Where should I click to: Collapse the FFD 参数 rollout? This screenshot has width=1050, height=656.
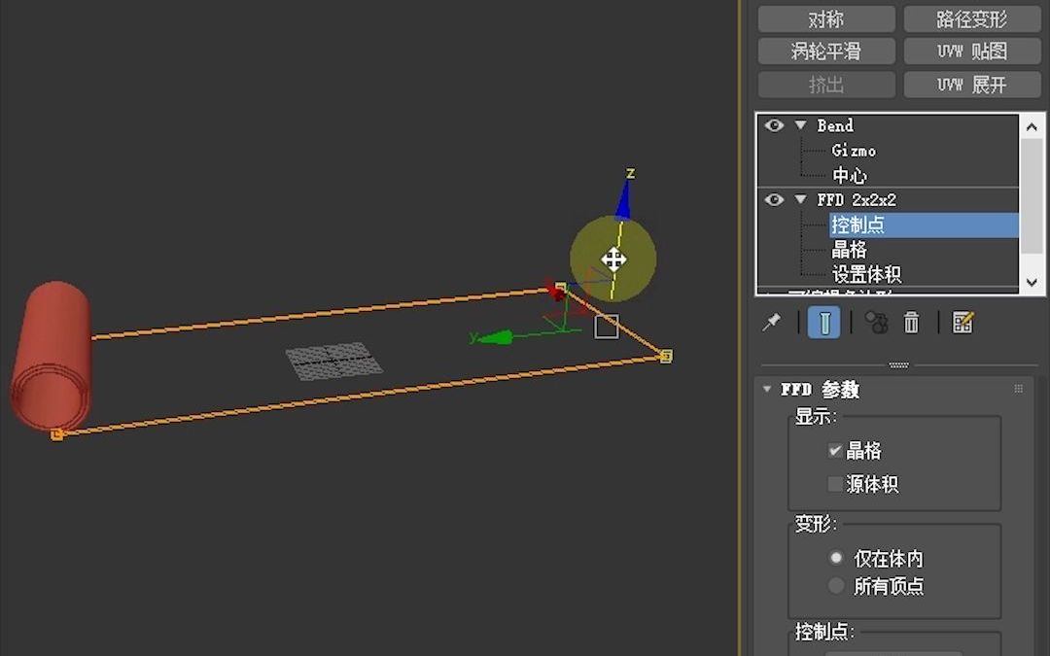coord(766,388)
